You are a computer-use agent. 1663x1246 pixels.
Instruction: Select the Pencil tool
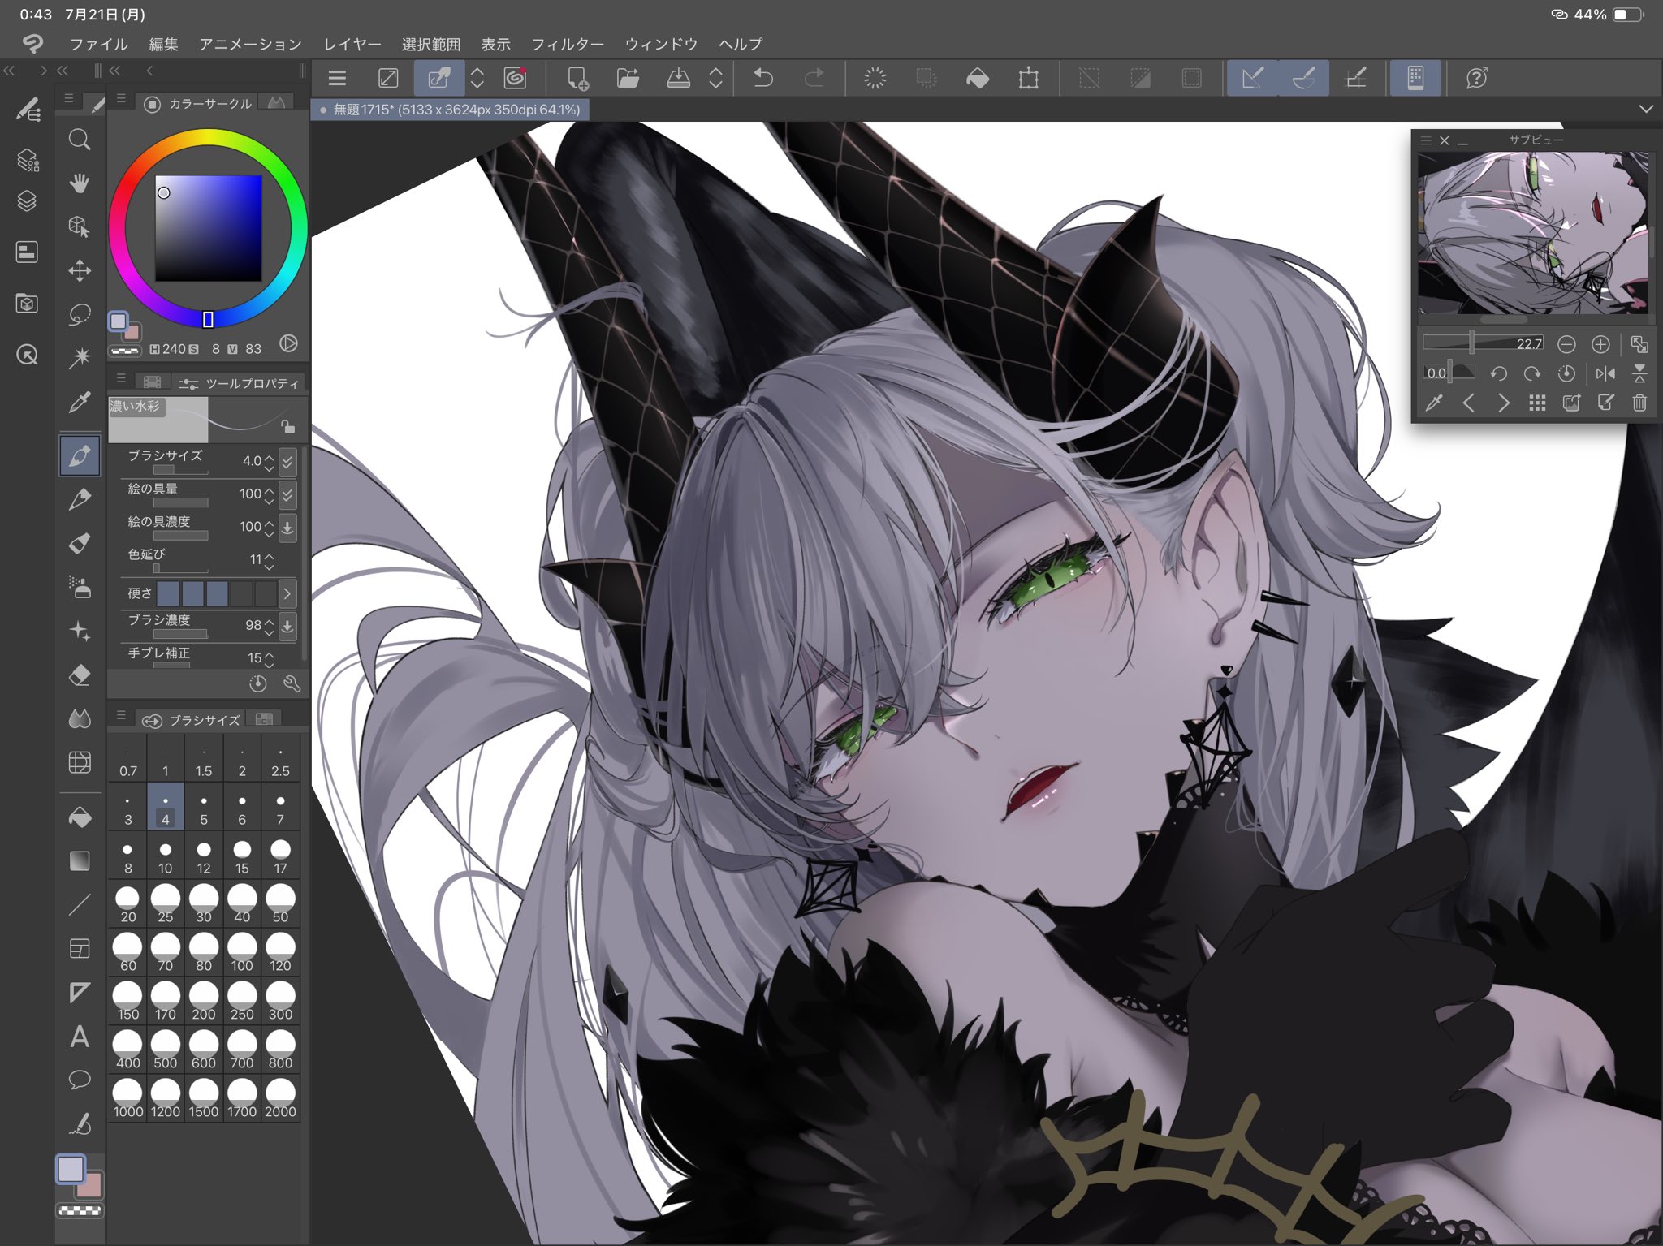click(80, 499)
